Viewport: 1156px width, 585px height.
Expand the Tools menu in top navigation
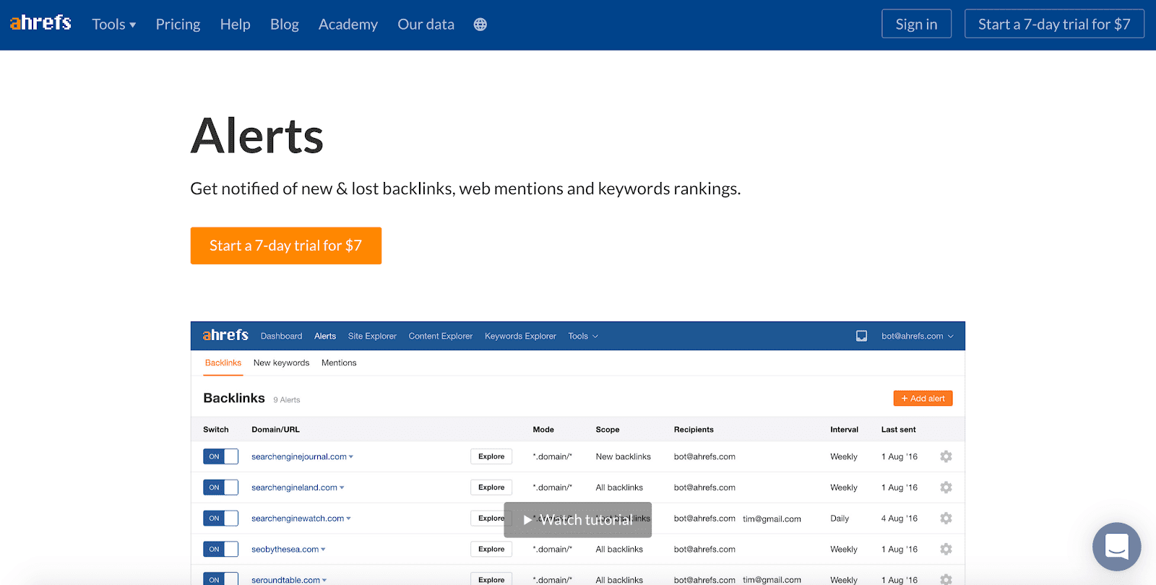[x=114, y=25]
